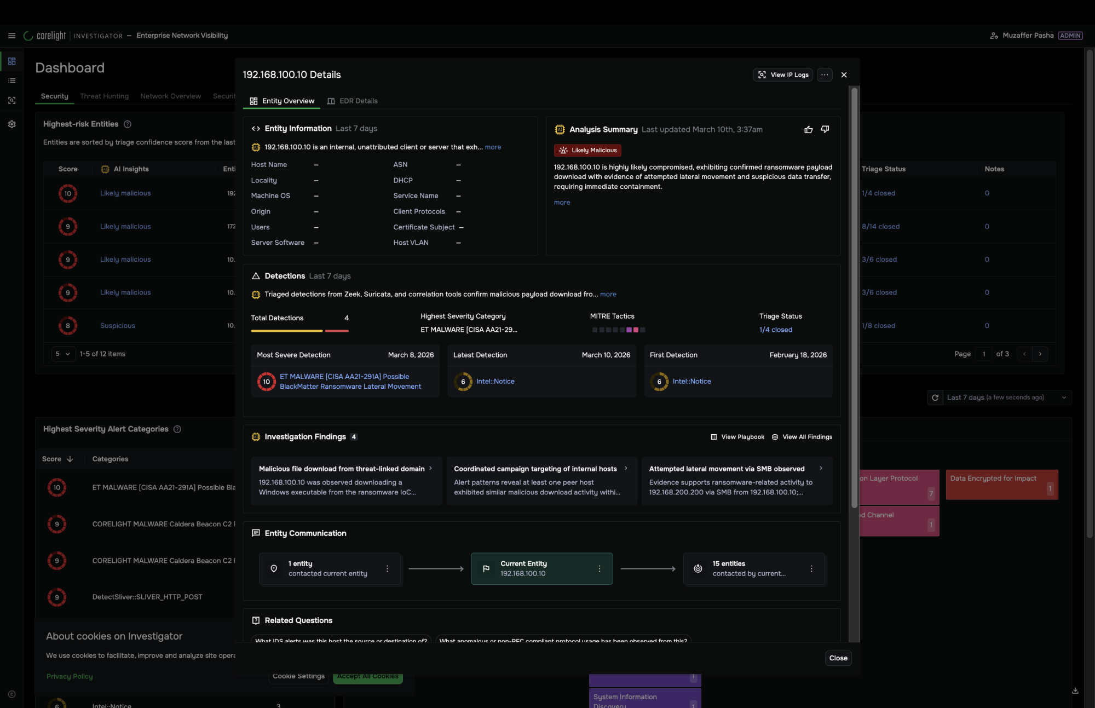Open options for the 1 entity card
Screen dimensions: 1095x708
coord(387,569)
